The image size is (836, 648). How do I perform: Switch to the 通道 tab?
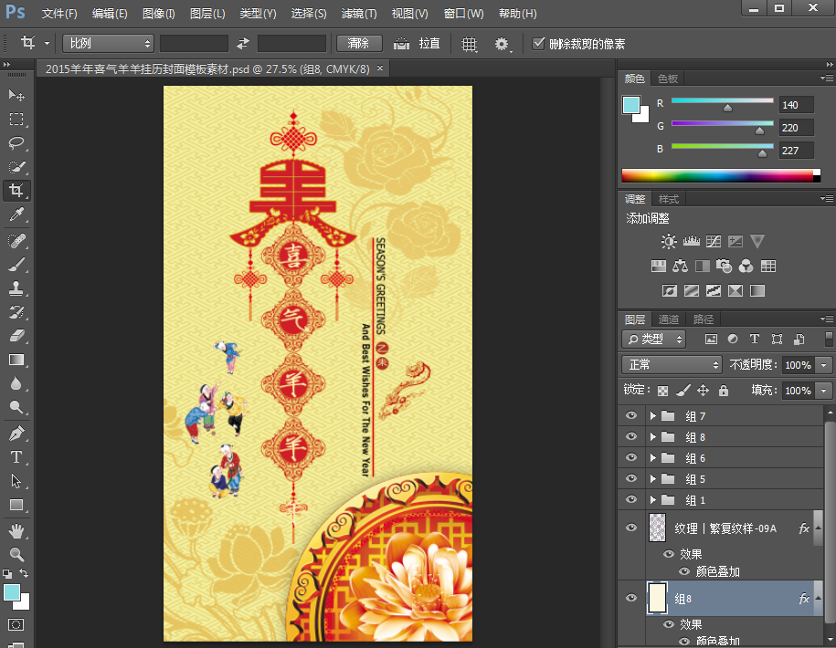point(669,319)
